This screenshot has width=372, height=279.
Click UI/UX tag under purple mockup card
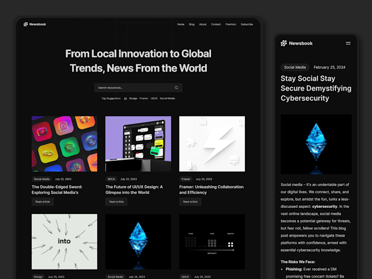tap(111, 179)
